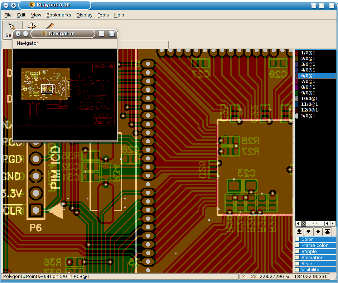Toggle the Color panel checkbox
Image resolution: width=338 pixels, height=283 pixels.
click(298, 239)
